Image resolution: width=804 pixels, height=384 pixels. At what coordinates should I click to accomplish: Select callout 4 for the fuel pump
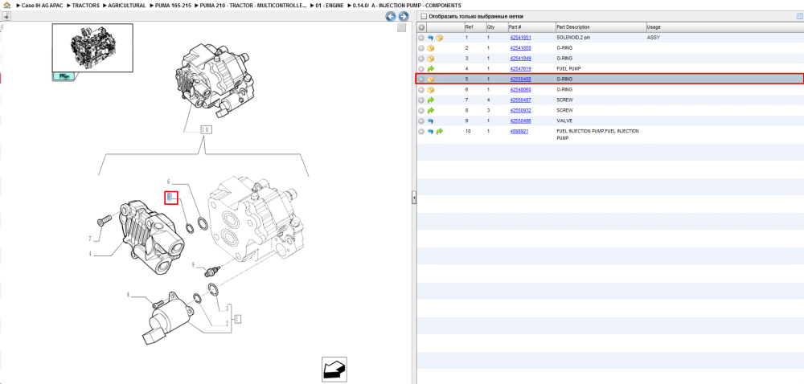pyautogui.click(x=90, y=254)
